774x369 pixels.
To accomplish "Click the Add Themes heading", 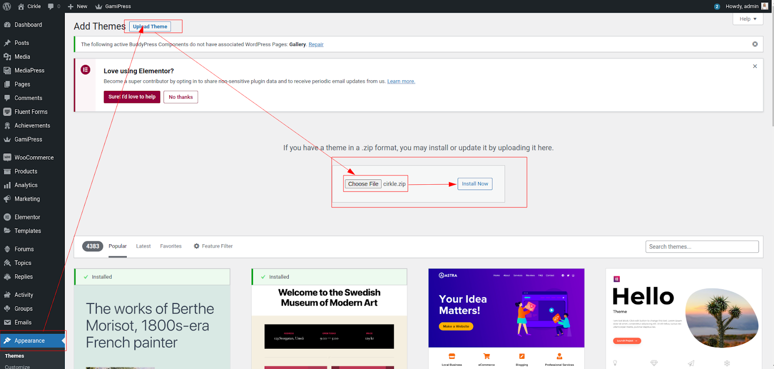I will 100,27.
